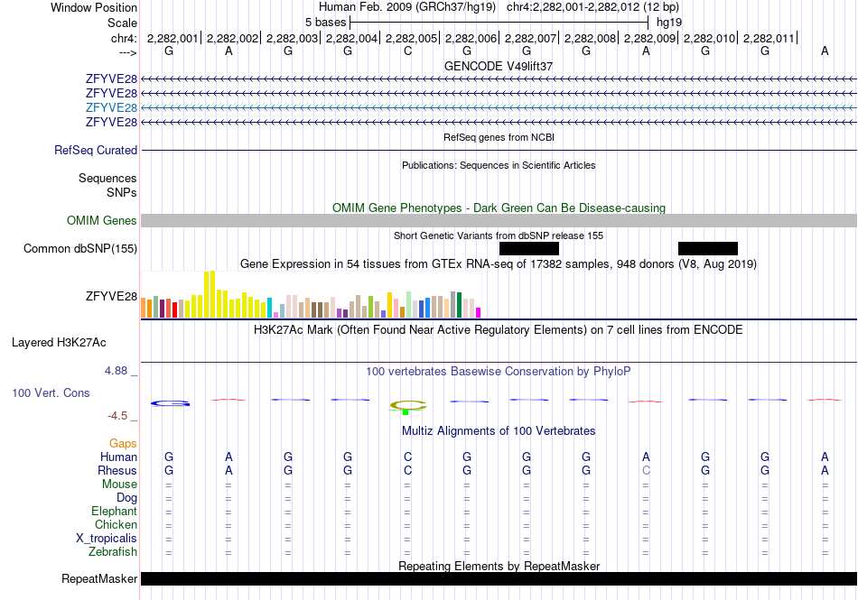This screenshot has height=600, width=858.
Task: Click the black RepeatMasker element bar
Action: [499, 578]
